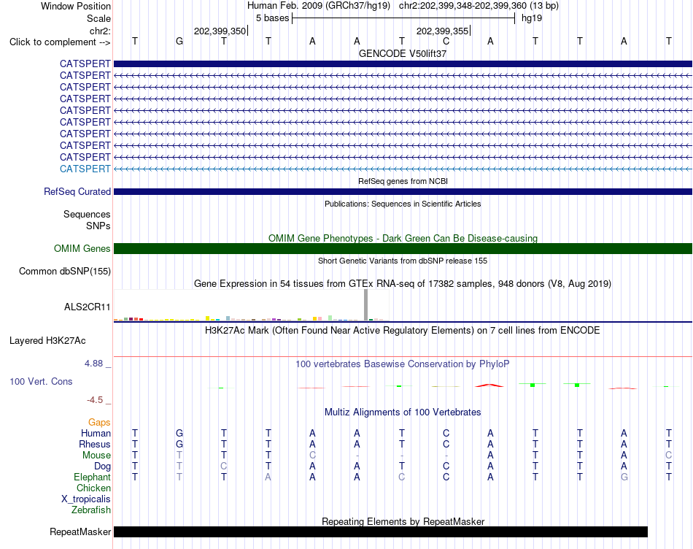
Task: Click the OMIM Genes label
Action: pos(82,249)
